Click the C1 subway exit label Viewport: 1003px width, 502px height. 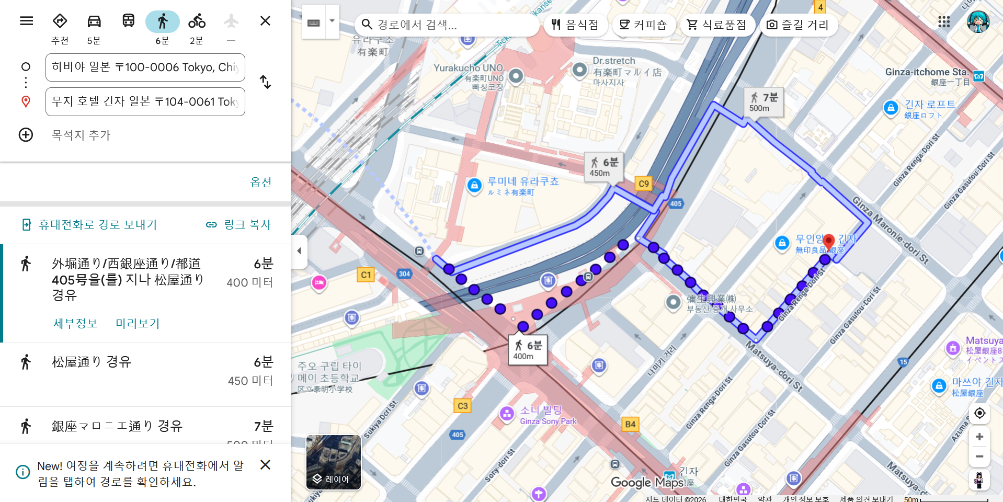(x=366, y=275)
